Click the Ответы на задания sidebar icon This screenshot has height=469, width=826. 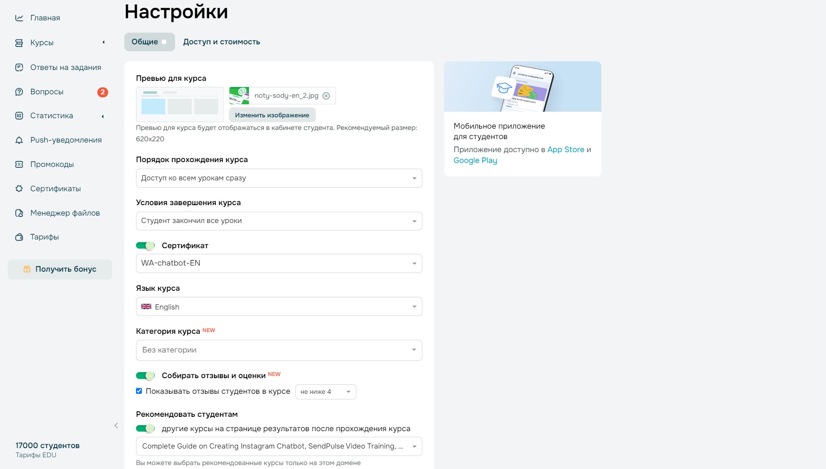pyautogui.click(x=19, y=67)
